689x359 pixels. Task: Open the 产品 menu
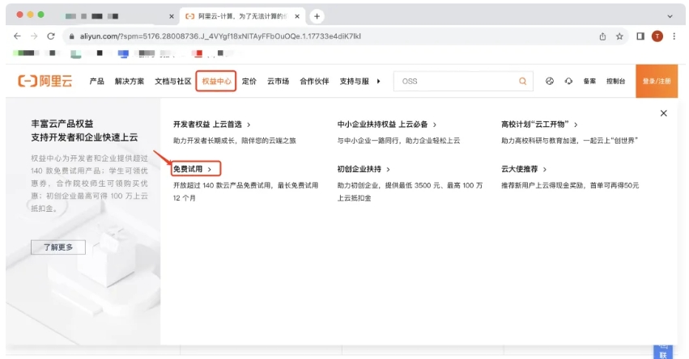[96, 81]
